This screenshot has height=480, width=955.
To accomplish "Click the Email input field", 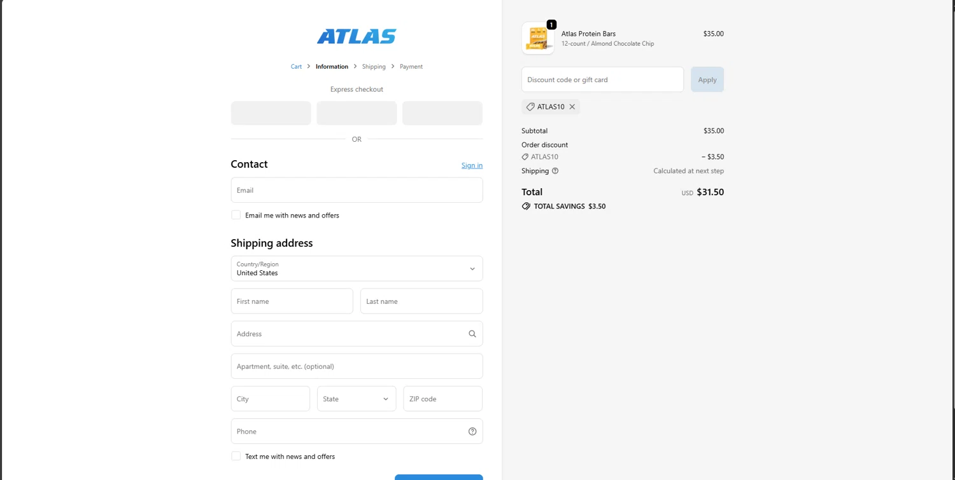I will 357,190.
